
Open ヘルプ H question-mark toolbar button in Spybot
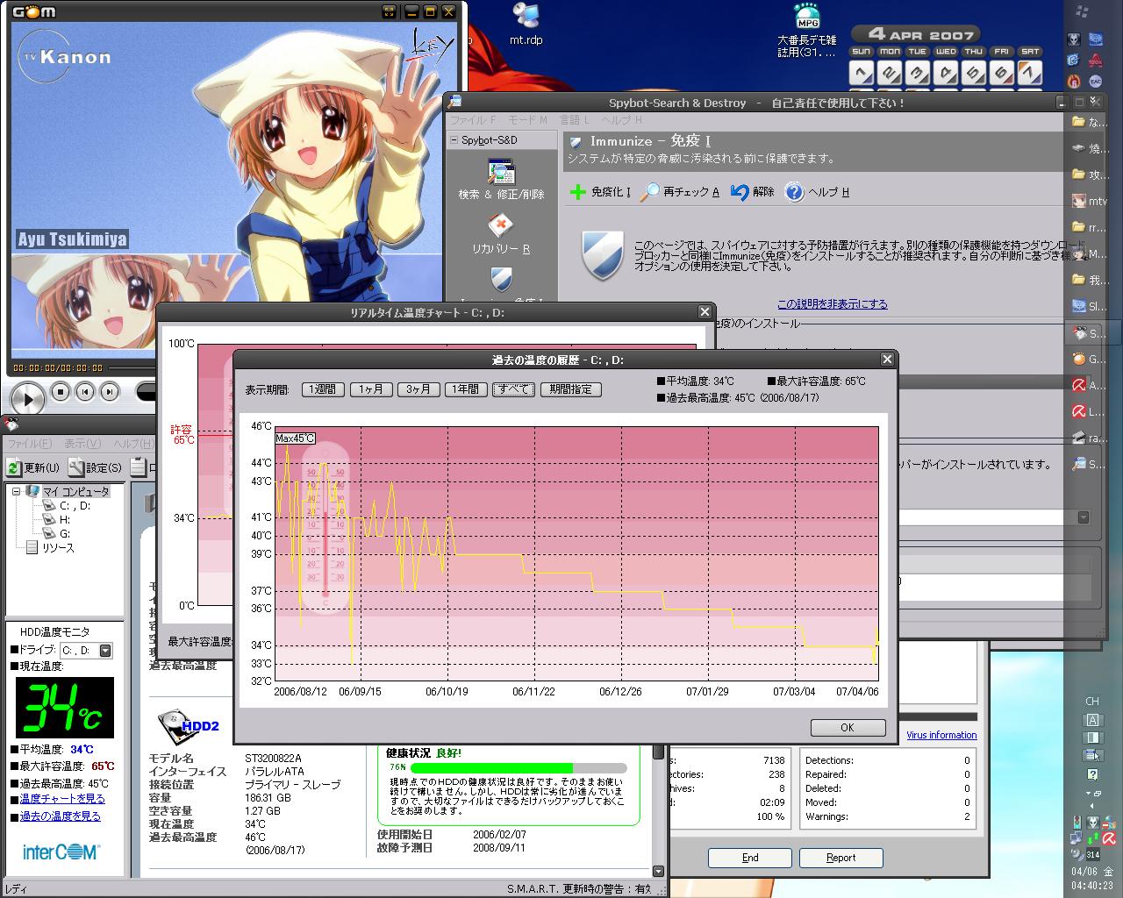817,192
